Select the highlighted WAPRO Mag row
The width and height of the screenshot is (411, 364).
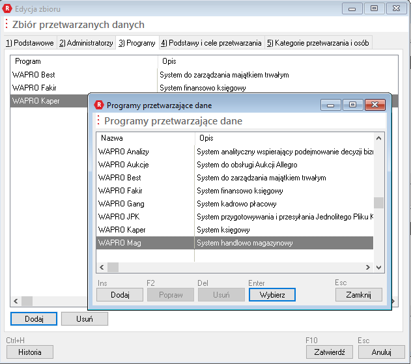pyautogui.click(x=235, y=243)
